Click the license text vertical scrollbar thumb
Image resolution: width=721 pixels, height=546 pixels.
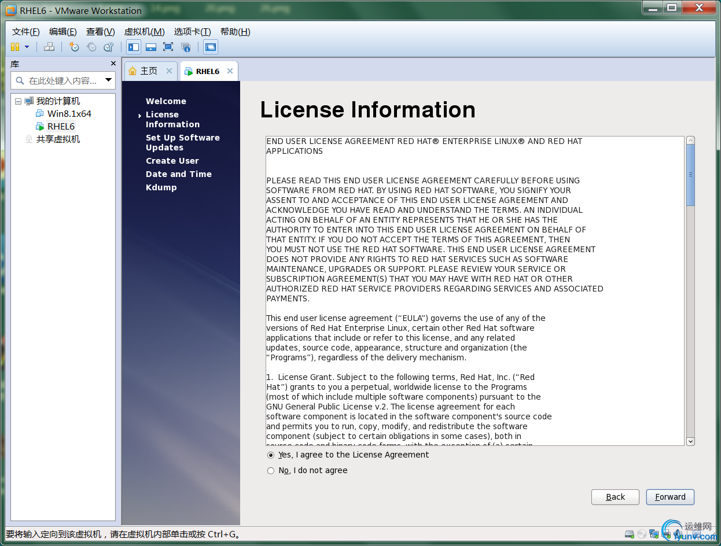coord(690,175)
